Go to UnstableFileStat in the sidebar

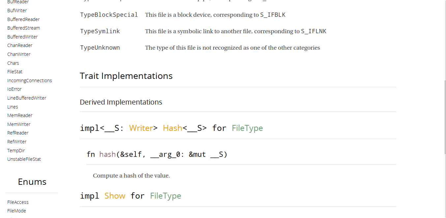pyautogui.click(x=24, y=159)
